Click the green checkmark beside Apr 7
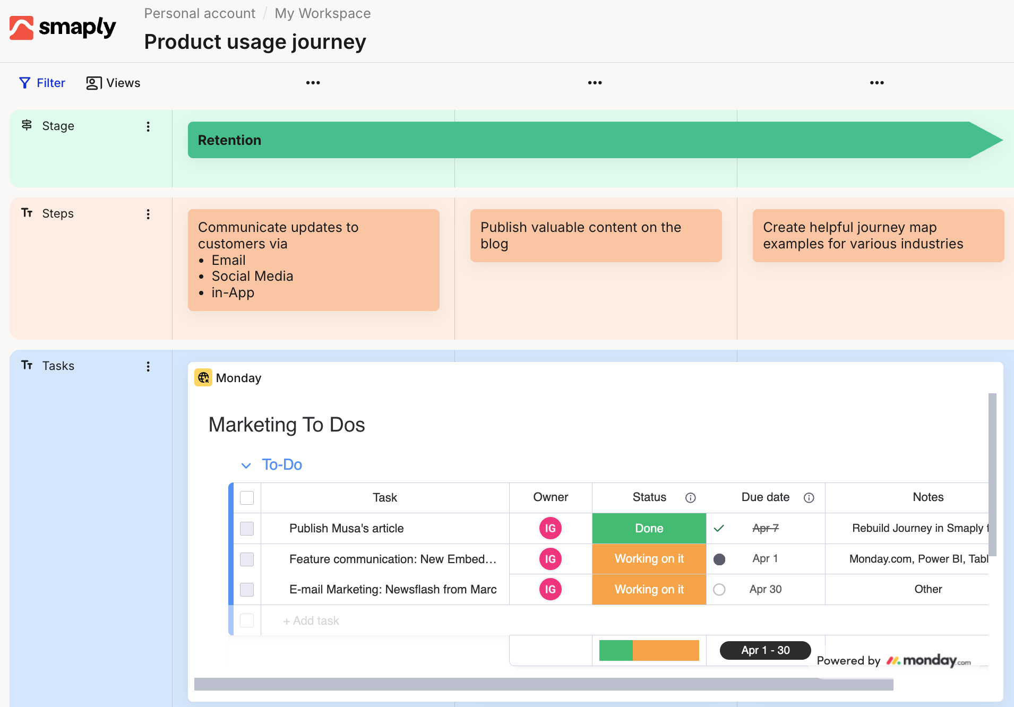Viewport: 1014px width, 707px height. [x=719, y=528]
